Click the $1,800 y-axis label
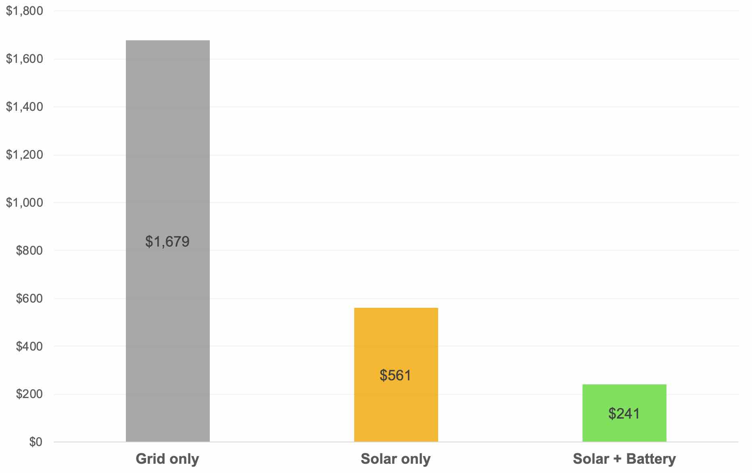752x473 pixels. tap(25, 11)
